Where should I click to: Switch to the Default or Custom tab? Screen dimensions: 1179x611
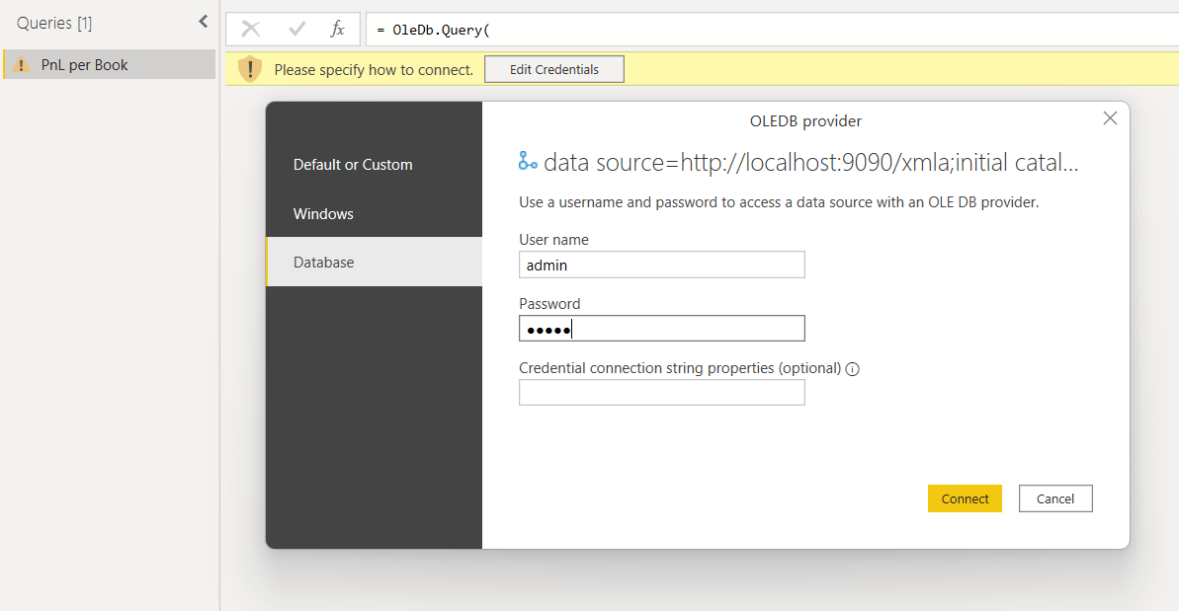tap(353, 165)
